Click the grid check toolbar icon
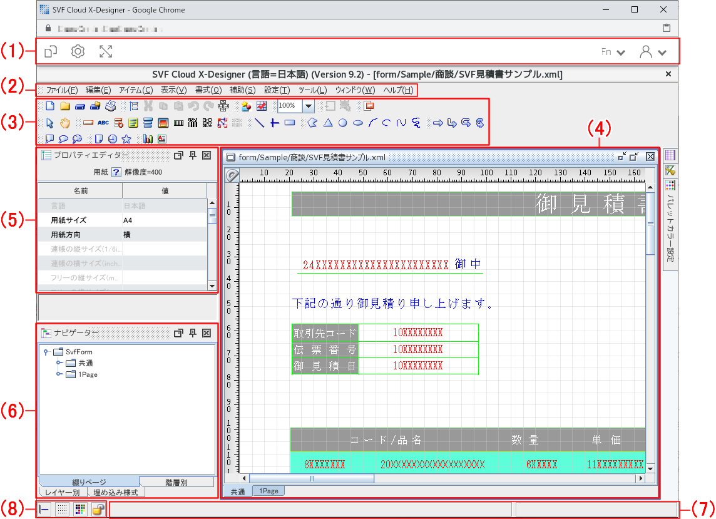716x519 pixels. (262, 106)
